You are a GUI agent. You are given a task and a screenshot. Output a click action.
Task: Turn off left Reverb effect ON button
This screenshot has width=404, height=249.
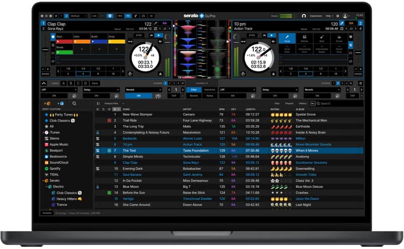coord(138,96)
